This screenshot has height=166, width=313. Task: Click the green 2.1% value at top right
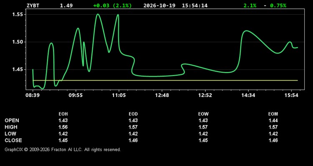coord(250,5)
